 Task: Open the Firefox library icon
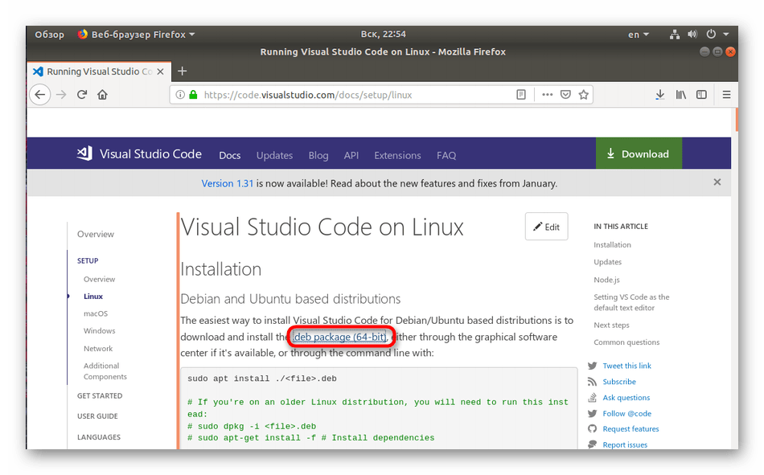pos(680,95)
